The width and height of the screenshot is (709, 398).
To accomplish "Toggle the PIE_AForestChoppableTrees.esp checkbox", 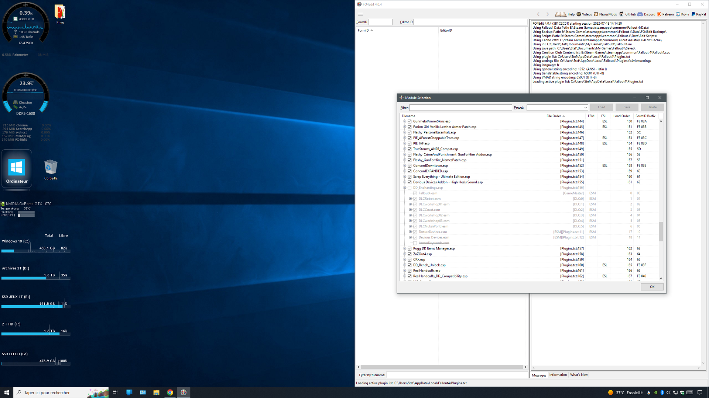I will 410,138.
